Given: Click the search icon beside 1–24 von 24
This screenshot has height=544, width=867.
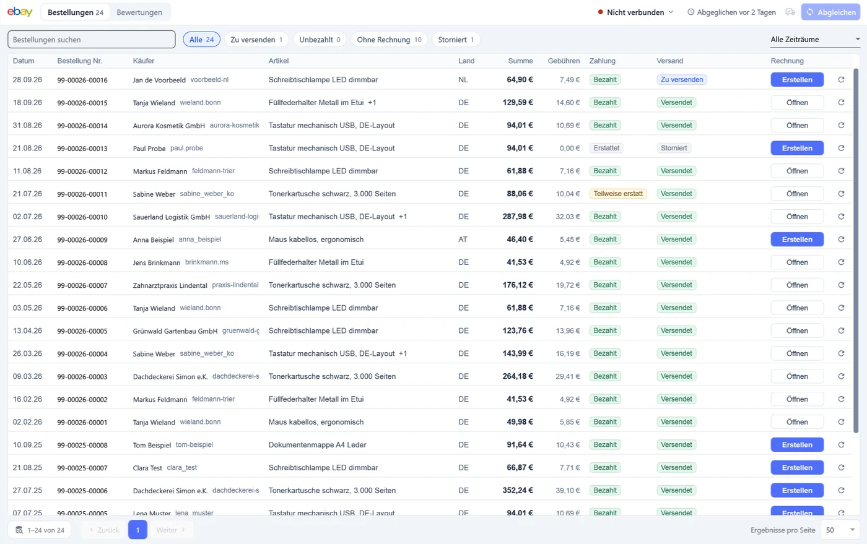Looking at the screenshot, I should (19, 530).
